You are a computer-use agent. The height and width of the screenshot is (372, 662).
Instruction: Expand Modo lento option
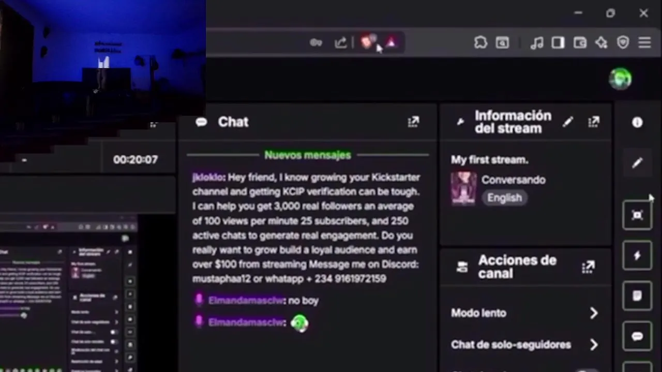(x=525, y=313)
